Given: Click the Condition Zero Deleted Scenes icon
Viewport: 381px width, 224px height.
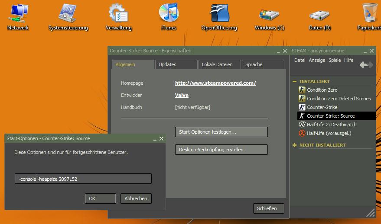Looking at the screenshot, I should 302,99.
